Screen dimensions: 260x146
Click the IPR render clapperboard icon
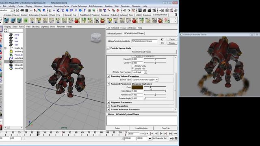coord(149,11)
